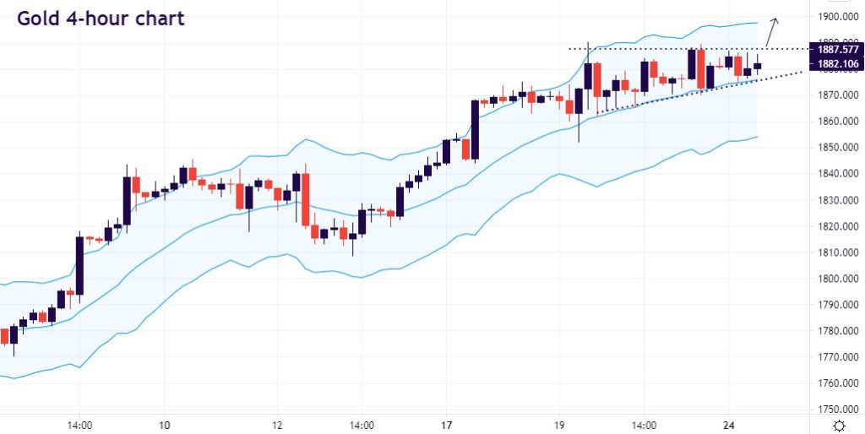Select date 10 on time axis

click(x=165, y=425)
